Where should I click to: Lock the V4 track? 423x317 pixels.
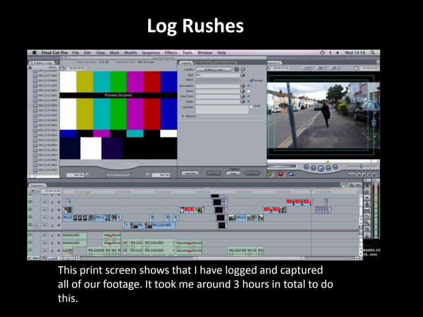click(x=52, y=202)
